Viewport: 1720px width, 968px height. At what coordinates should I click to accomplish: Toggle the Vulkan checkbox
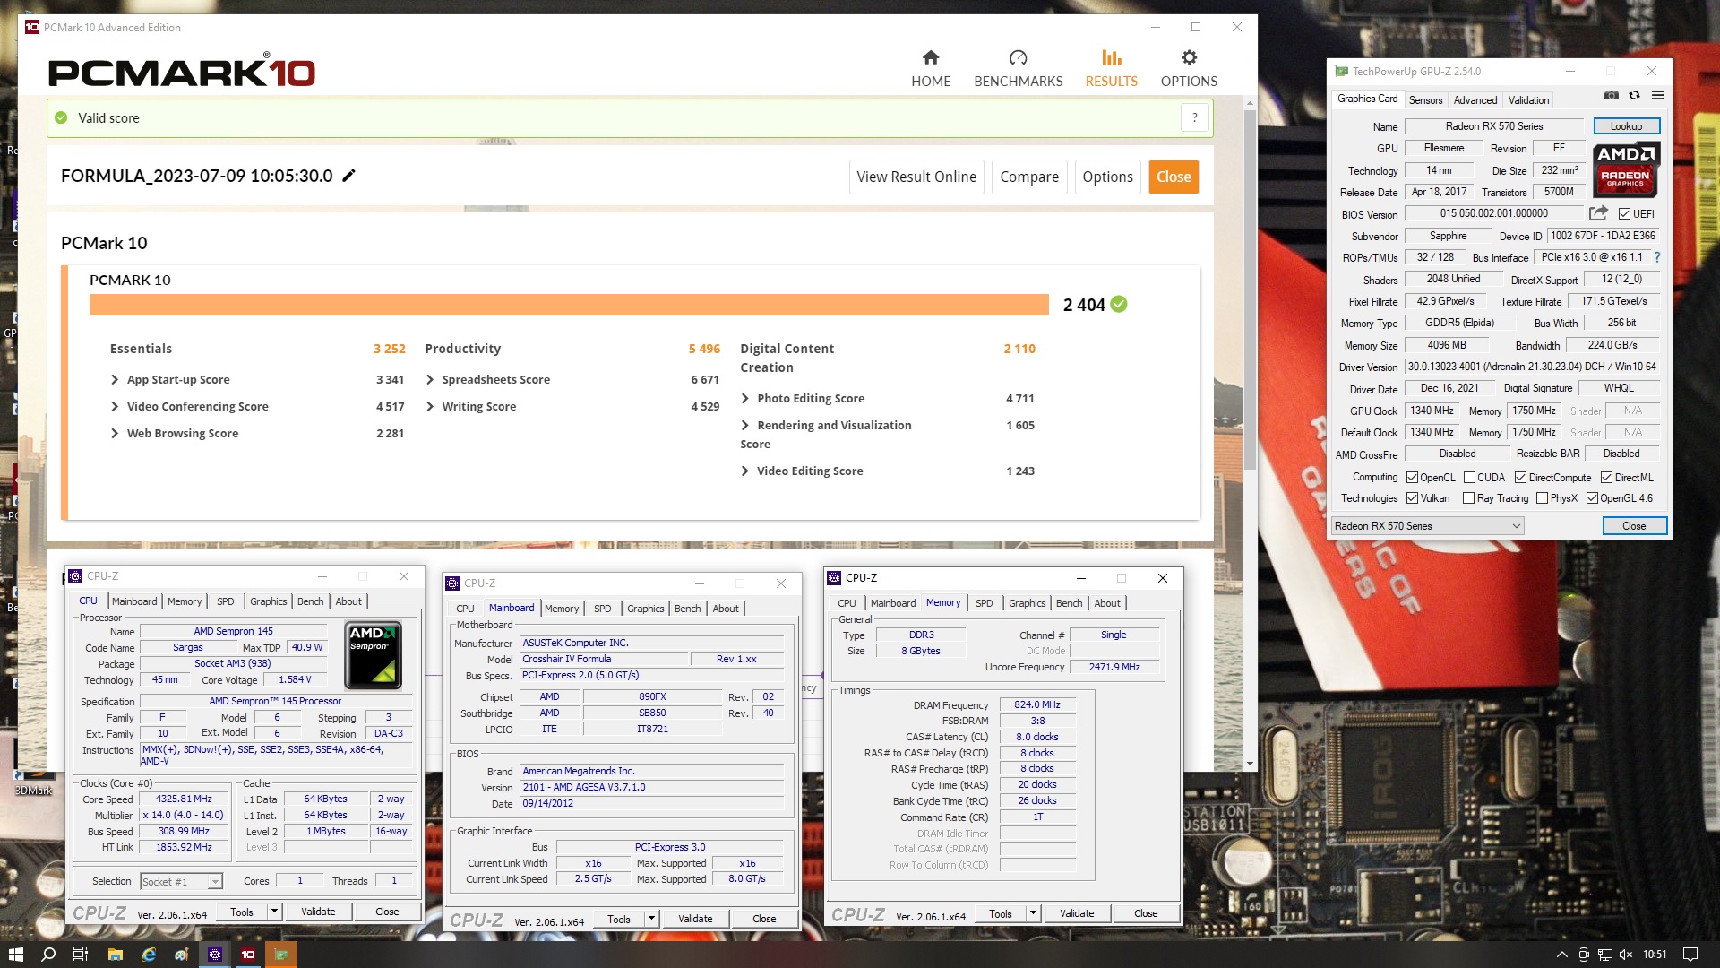[x=1412, y=498]
